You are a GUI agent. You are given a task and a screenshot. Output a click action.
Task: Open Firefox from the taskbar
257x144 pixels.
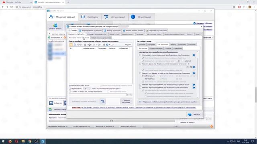coord(10,141)
